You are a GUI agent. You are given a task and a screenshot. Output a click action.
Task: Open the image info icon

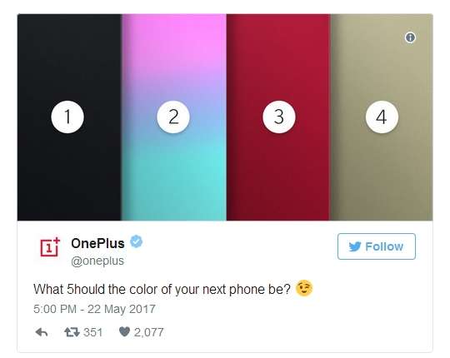410,37
